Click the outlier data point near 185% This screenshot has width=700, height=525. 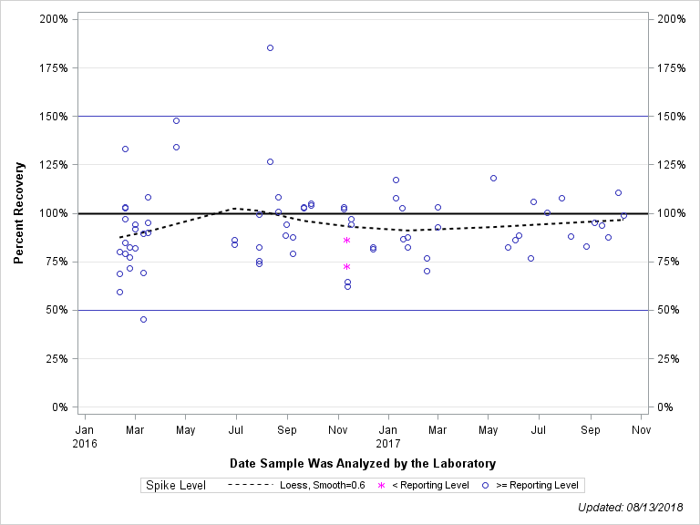click(270, 47)
